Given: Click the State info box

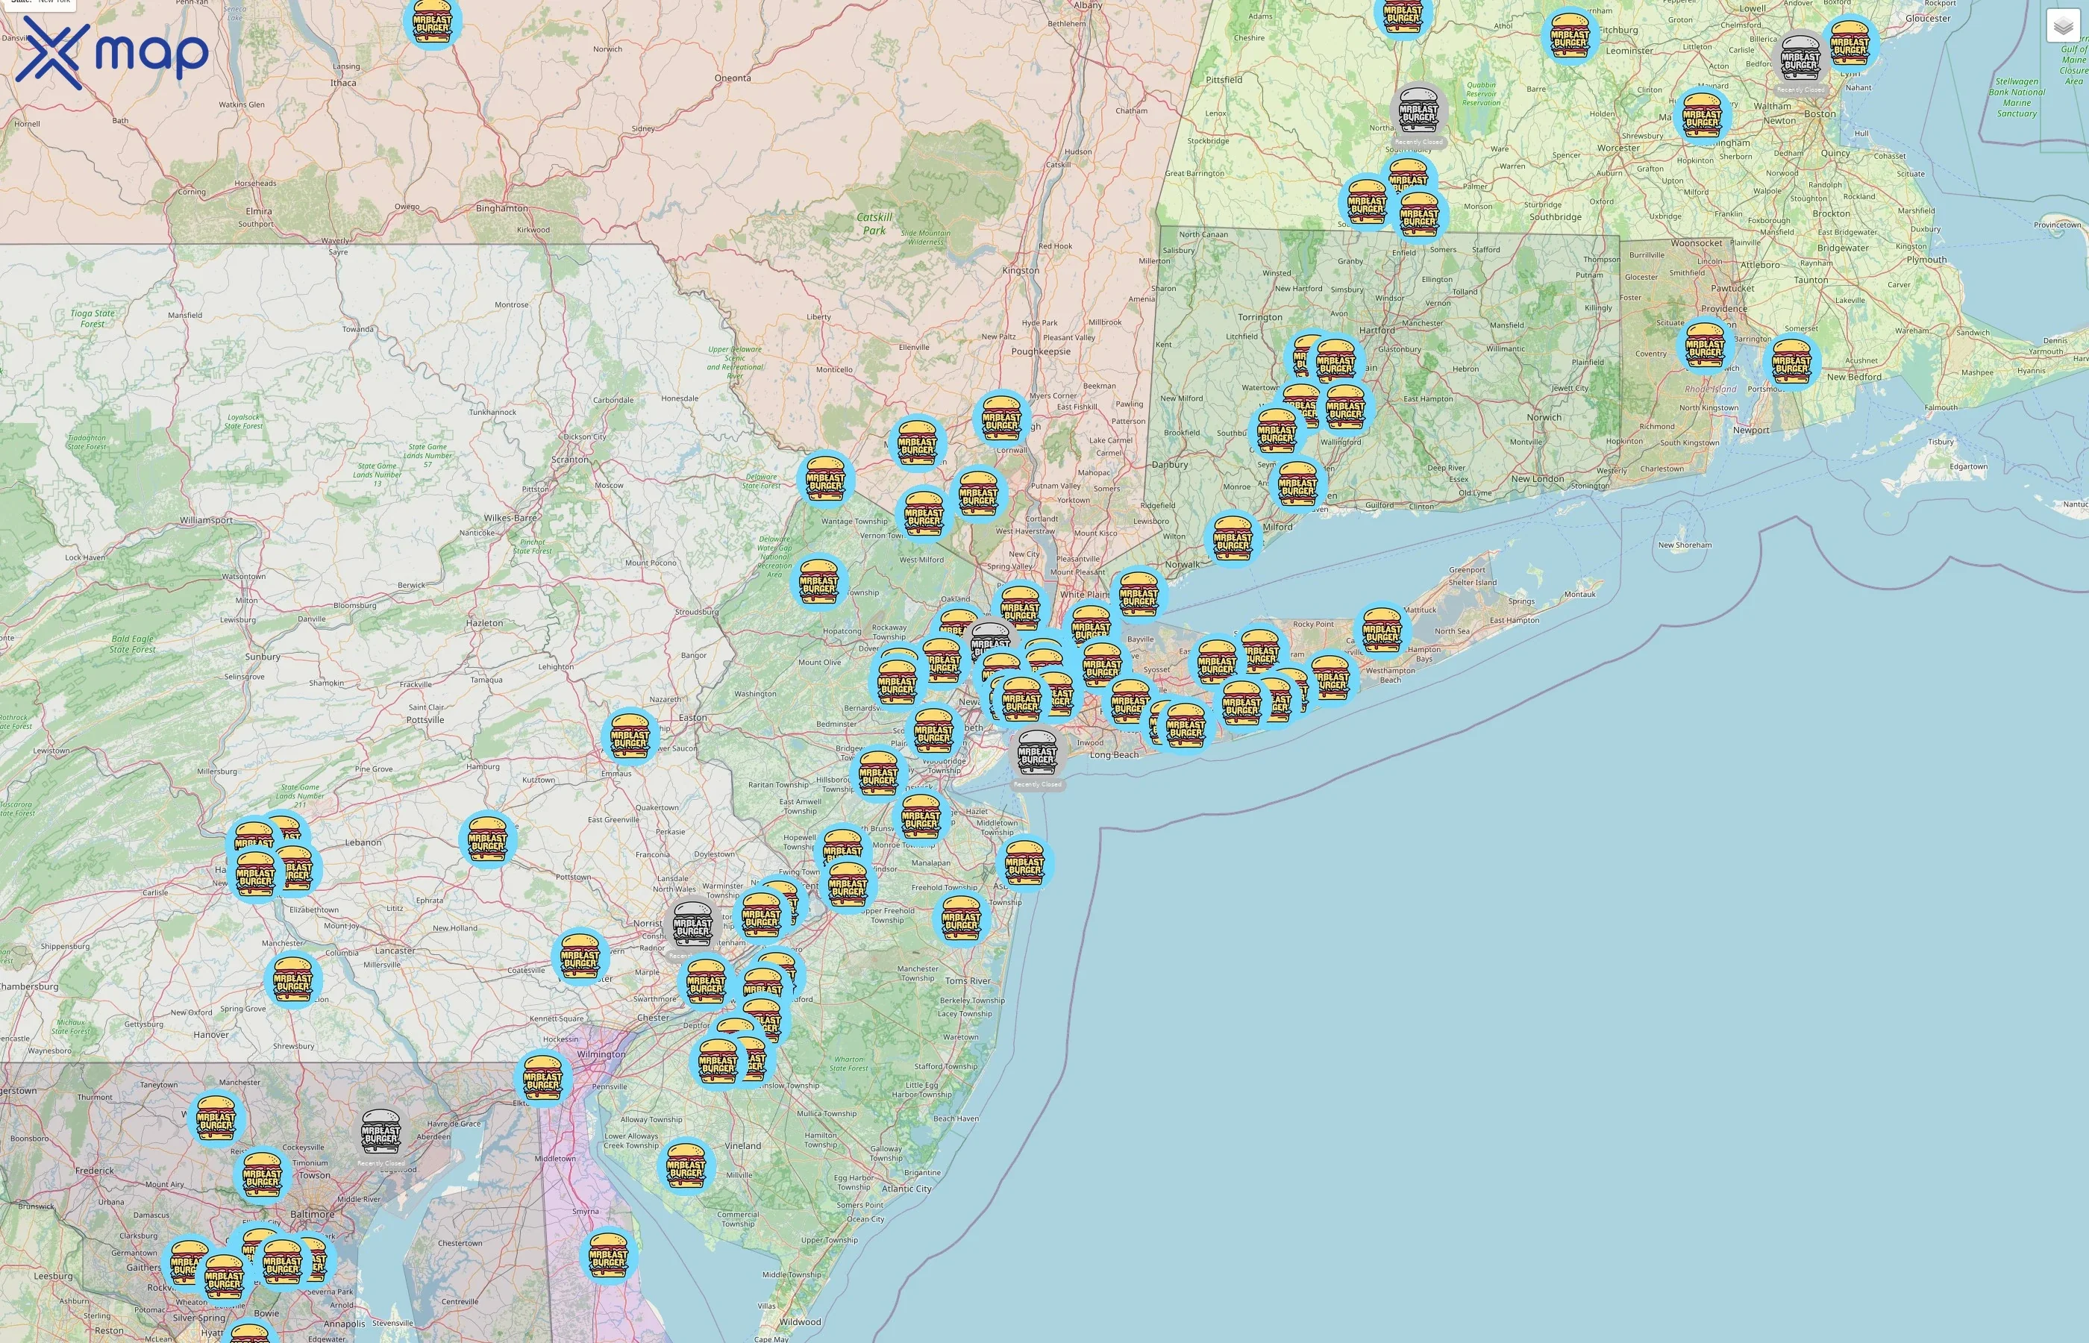Looking at the screenshot, I should [x=40, y=4].
